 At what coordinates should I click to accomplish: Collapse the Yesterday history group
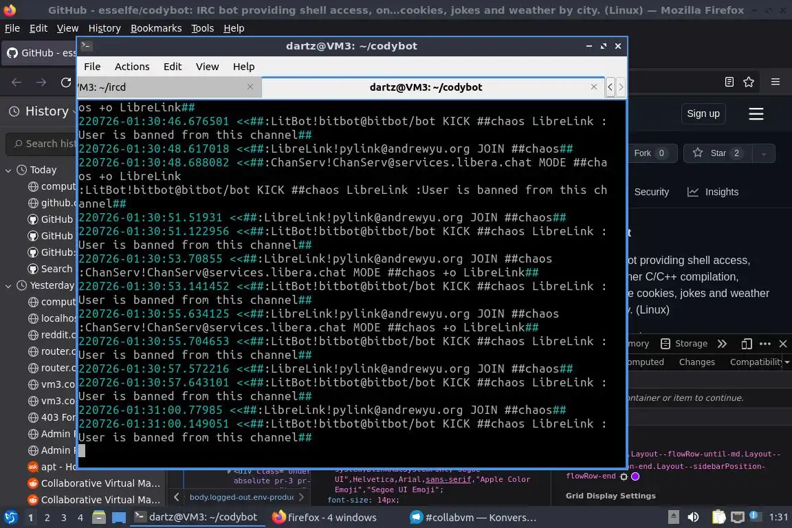click(x=8, y=285)
